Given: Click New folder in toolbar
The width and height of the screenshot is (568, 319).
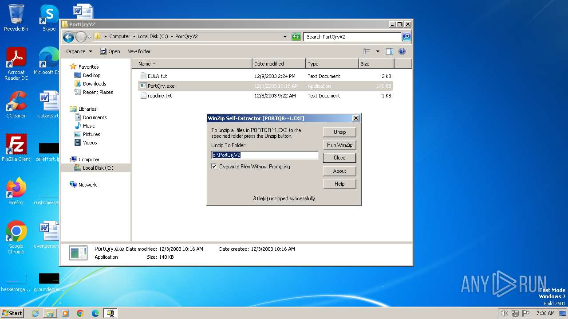Looking at the screenshot, I should [x=139, y=51].
